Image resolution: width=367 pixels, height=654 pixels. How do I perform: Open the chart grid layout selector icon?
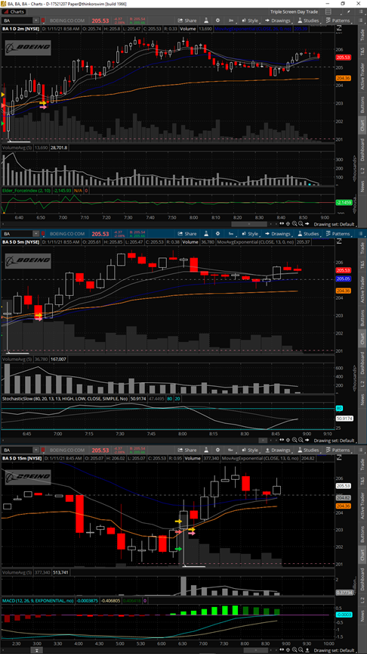(x=329, y=12)
